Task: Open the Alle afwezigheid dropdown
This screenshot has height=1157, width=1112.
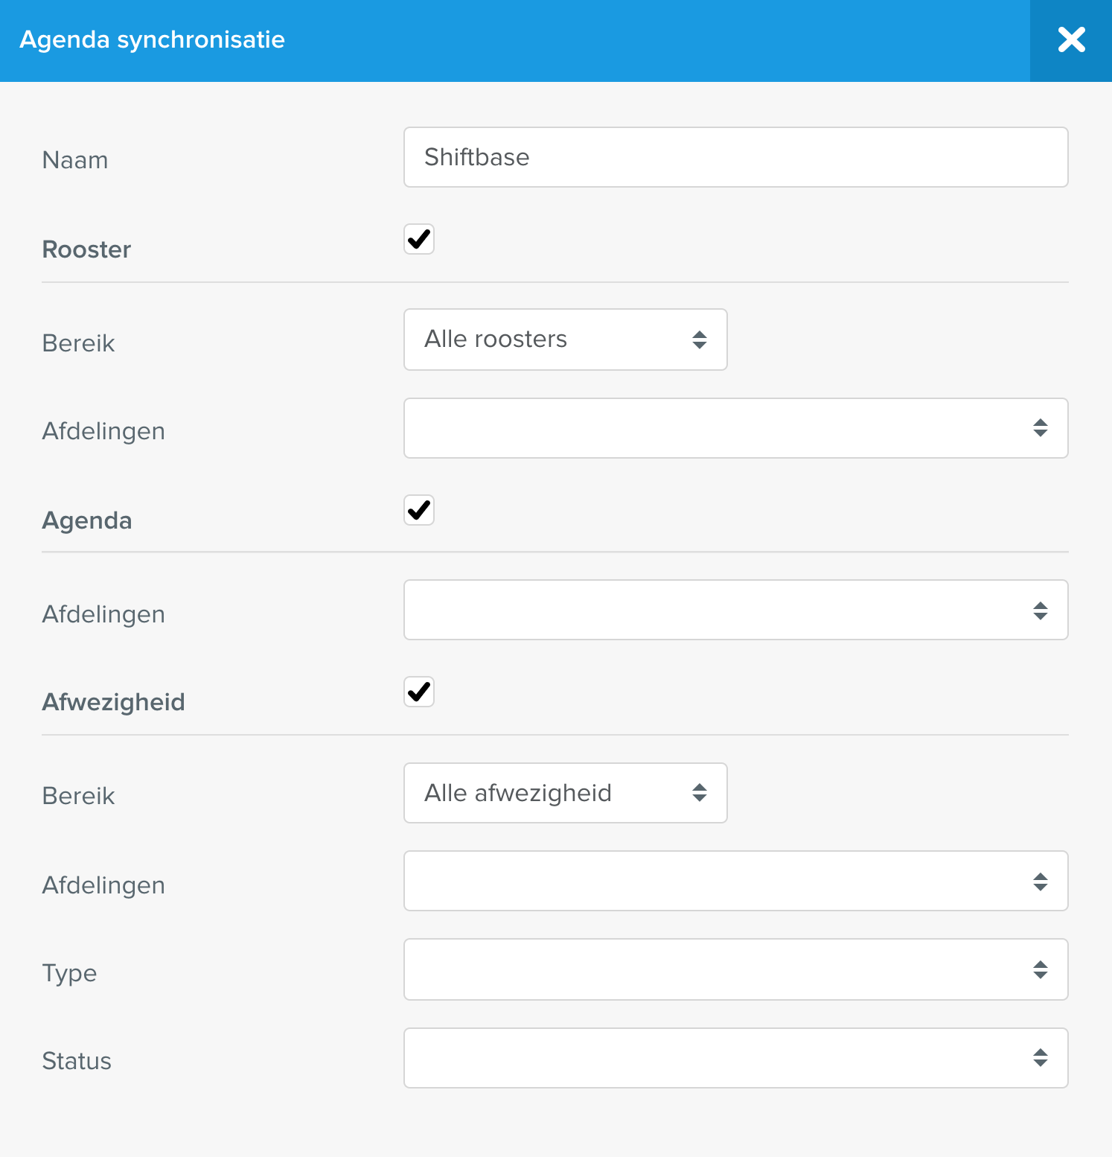Action: (x=566, y=793)
